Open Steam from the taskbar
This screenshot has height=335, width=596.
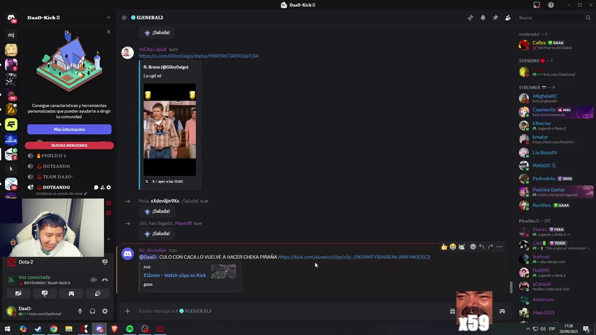tap(38, 329)
